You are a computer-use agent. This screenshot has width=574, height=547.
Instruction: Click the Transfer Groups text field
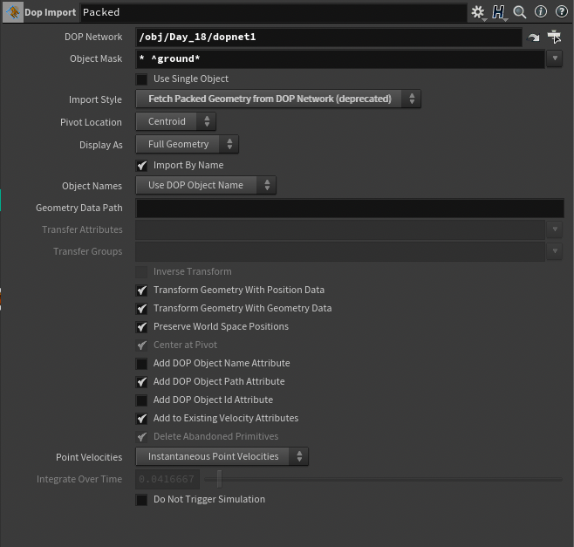340,252
